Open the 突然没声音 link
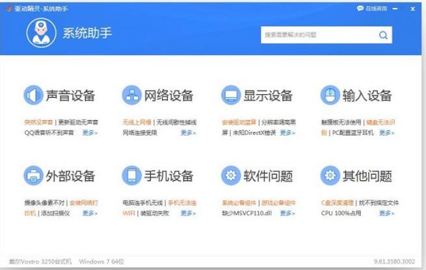The width and height of the screenshot is (426, 270). pyautogui.click(x=38, y=123)
